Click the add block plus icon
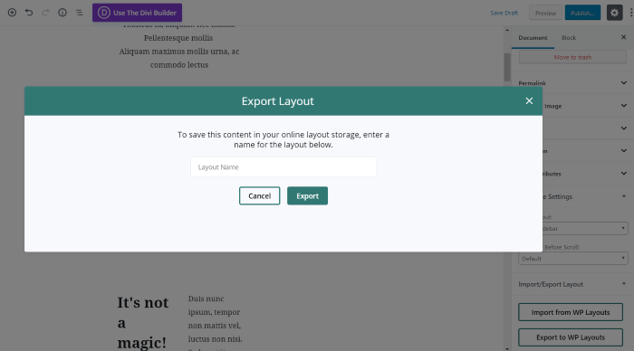This screenshot has width=634, height=351. (x=12, y=13)
